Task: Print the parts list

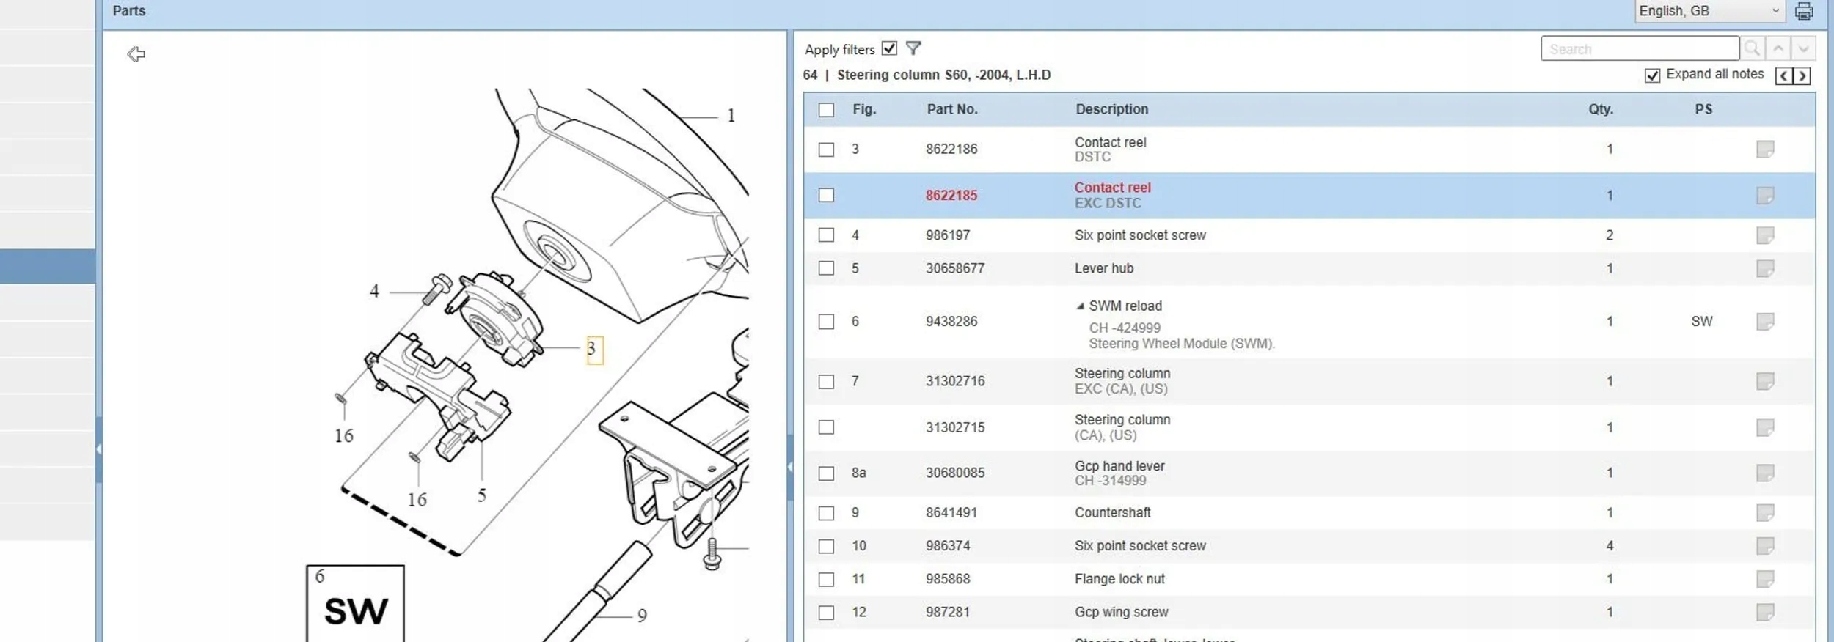Action: (x=1804, y=12)
